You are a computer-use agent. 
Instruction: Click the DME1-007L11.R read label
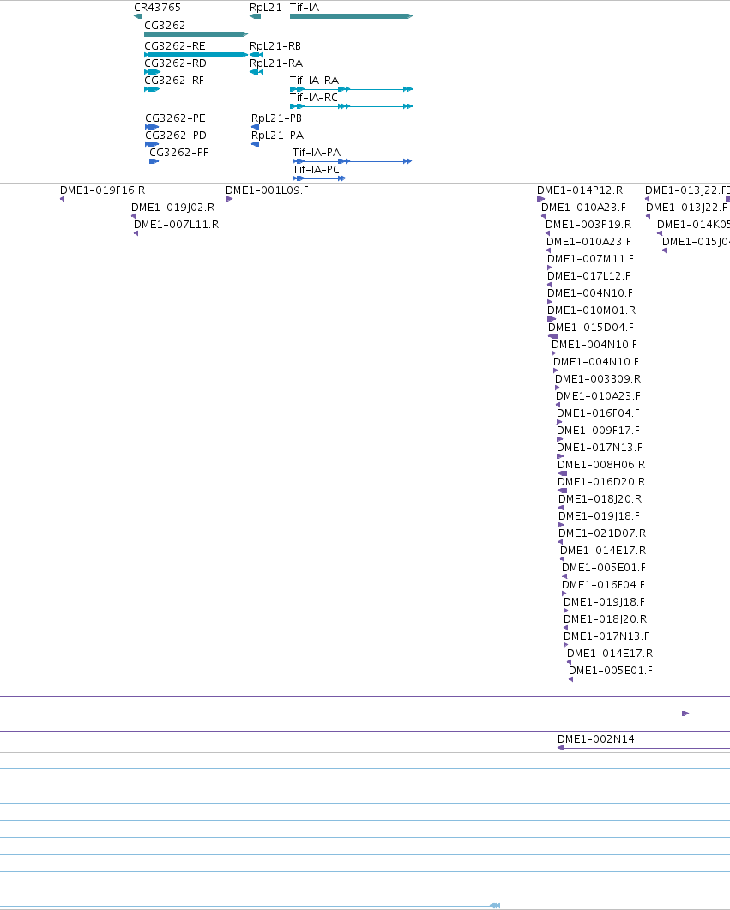177,224
